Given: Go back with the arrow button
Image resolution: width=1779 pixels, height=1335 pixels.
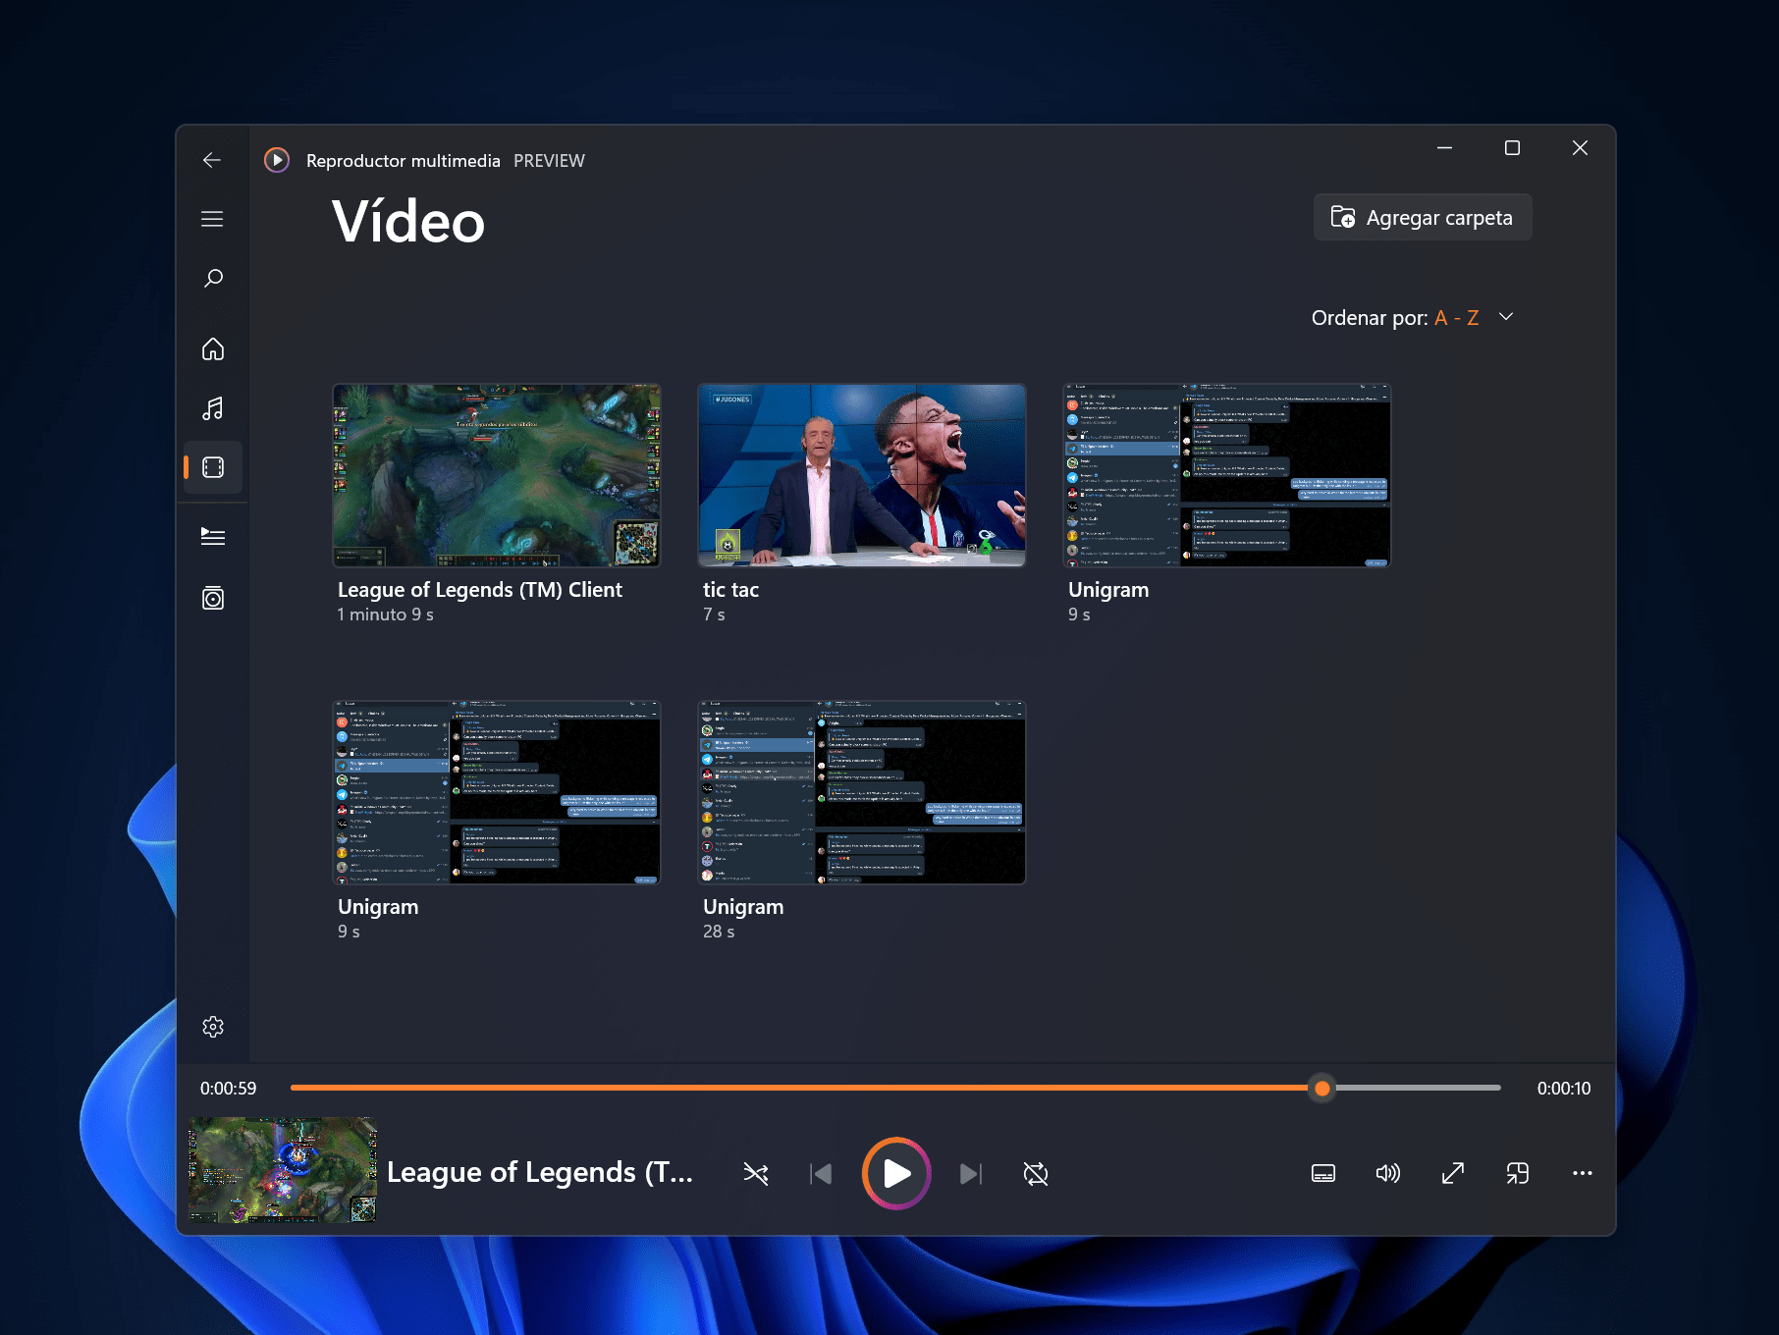Looking at the screenshot, I should click(x=212, y=160).
